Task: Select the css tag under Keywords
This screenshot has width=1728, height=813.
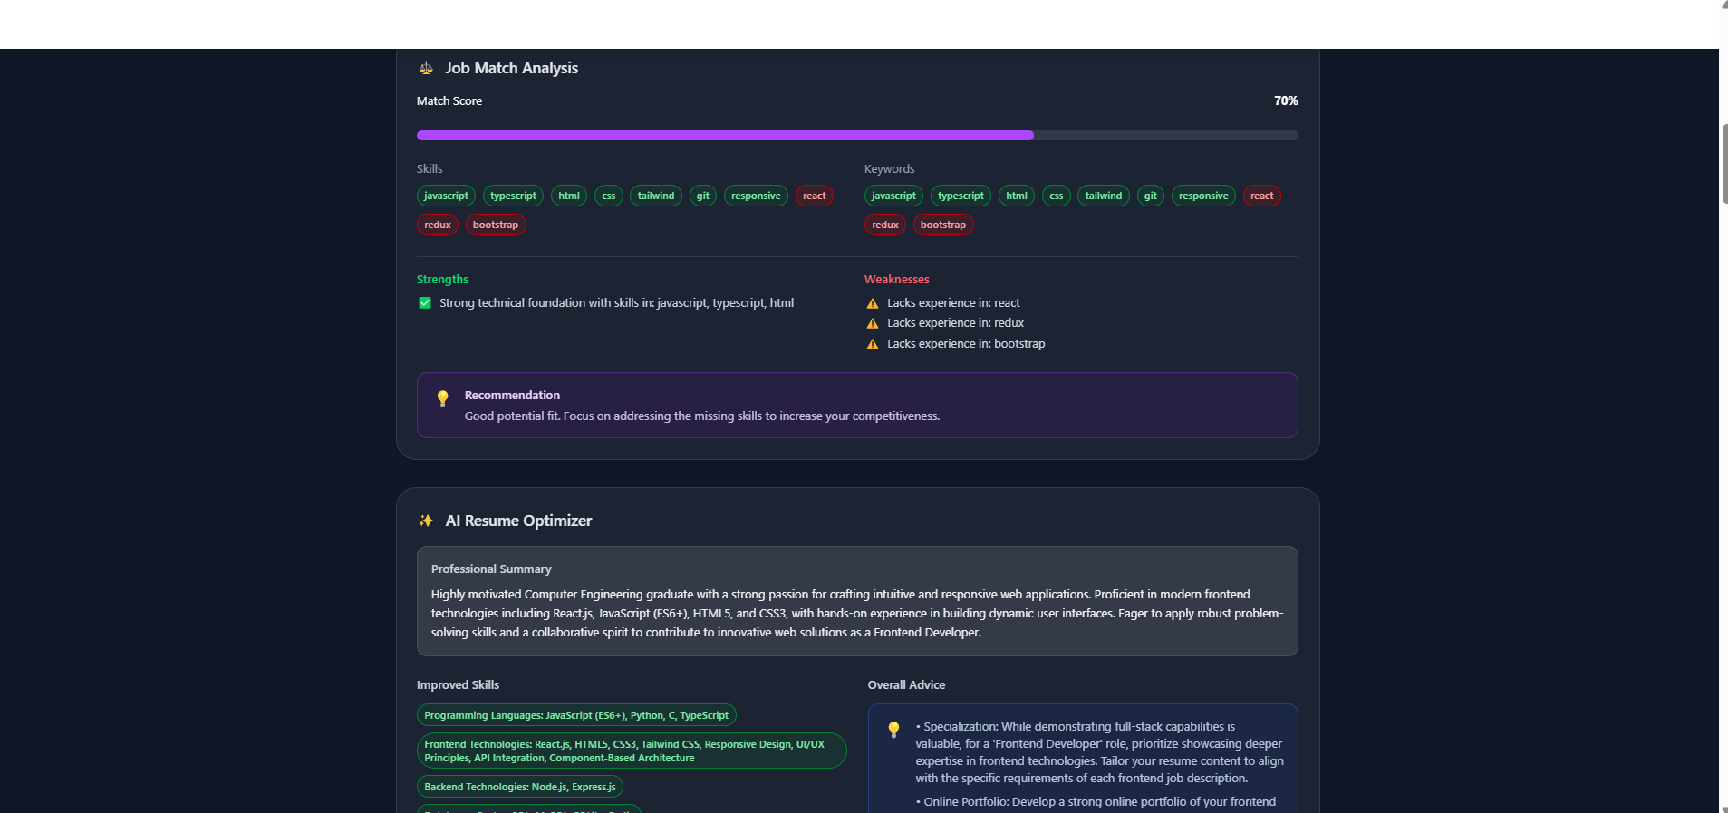Action: (1057, 196)
